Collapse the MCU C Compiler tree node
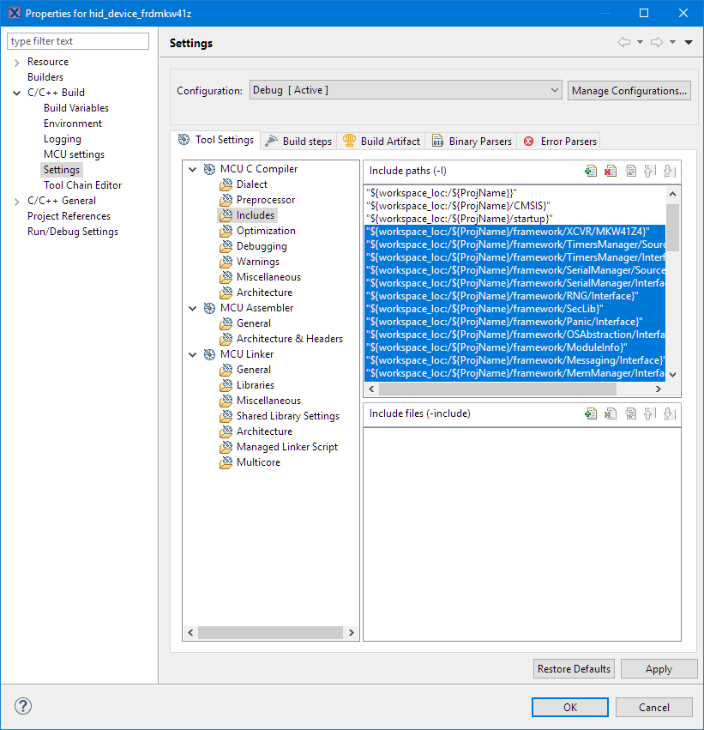Viewport: 704px width, 730px height. pyautogui.click(x=192, y=168)
